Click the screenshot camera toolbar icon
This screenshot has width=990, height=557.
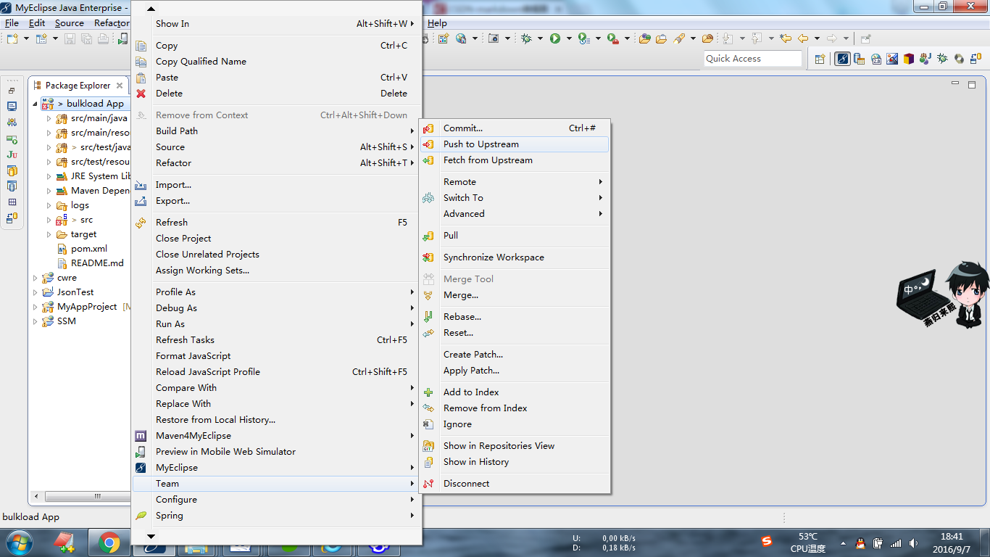point(494,38)
